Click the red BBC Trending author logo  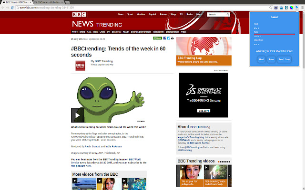pyautogui.click(x=81, y=66)
